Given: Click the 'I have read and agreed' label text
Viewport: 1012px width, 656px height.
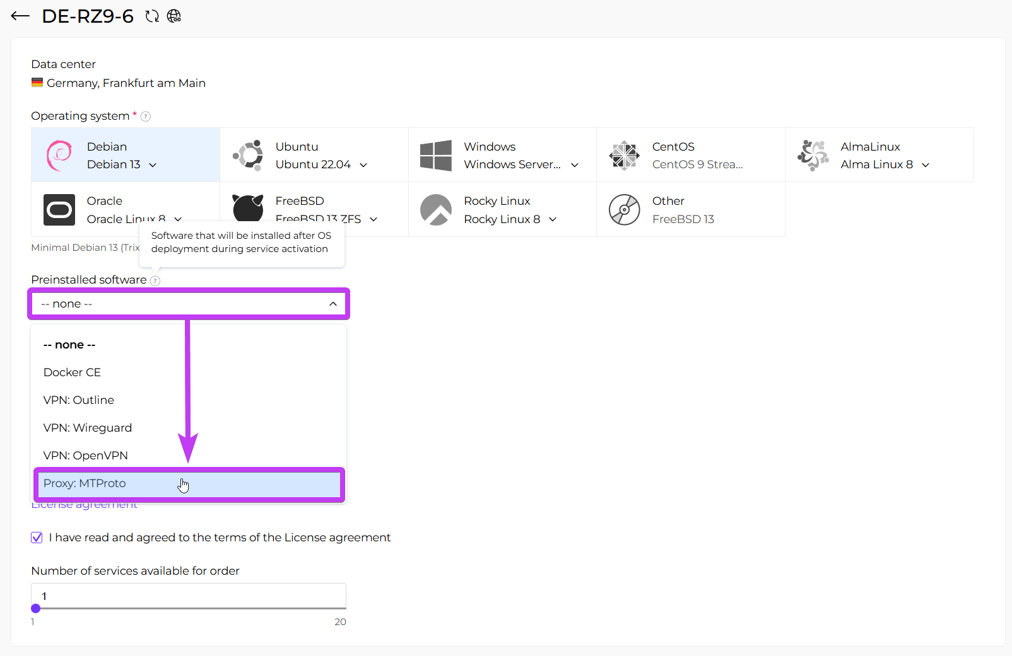Looking at the screenshot, I should pyautogui.click(x=220, y=538).
